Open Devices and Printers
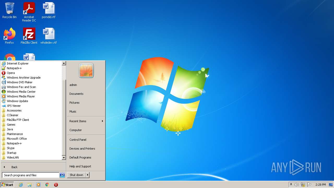Screen dimensions: 334x188 coord(86,149)
